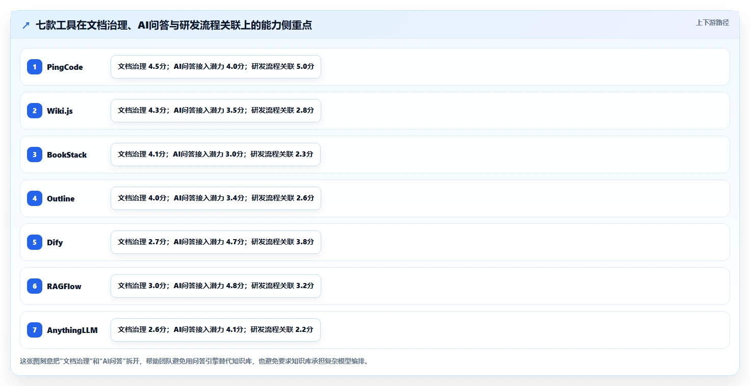
Task: Select the Outline tool name
Action: [x=61, y=199]
